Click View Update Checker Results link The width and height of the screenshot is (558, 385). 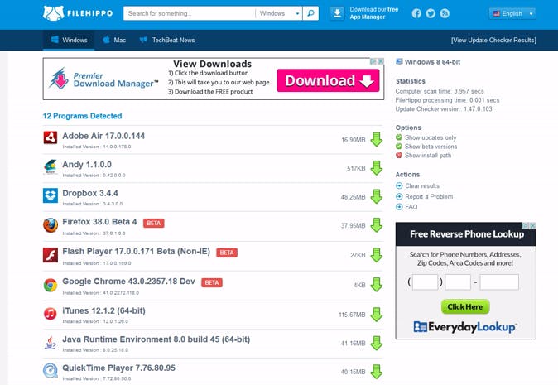click(x=493, y=41)
